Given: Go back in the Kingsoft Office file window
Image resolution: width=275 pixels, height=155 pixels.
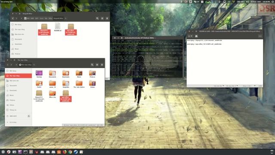Looking at the screenshot, I should click(x=13, y=18).
